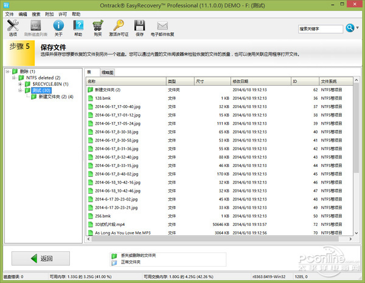Click the green folder icon of 新建文件夹 (2) row

90,90
